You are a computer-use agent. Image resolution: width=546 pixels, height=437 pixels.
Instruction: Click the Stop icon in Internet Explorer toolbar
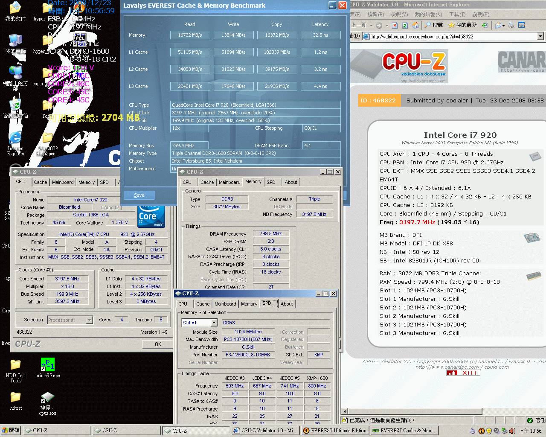(395, 25)
